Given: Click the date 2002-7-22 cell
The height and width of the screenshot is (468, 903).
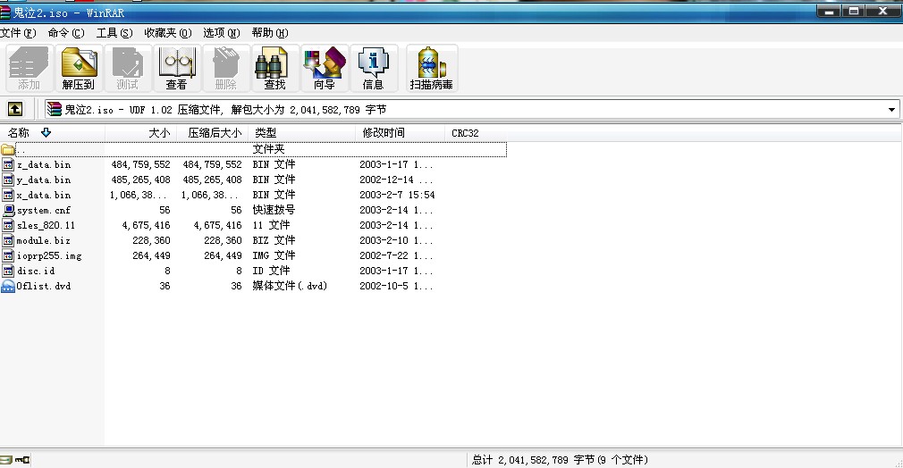Looking at the screenshot, I should (x=396, y=255).
